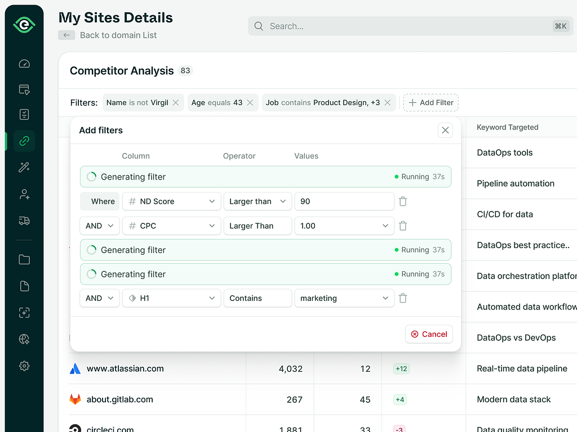Viewport: 577px width, 432px height.
Task: Click the Larger Than operator in CPC row
Action: pos(258,226)
